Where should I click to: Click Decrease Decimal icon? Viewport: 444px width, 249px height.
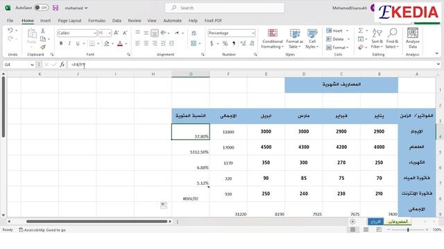coord(252,44)
